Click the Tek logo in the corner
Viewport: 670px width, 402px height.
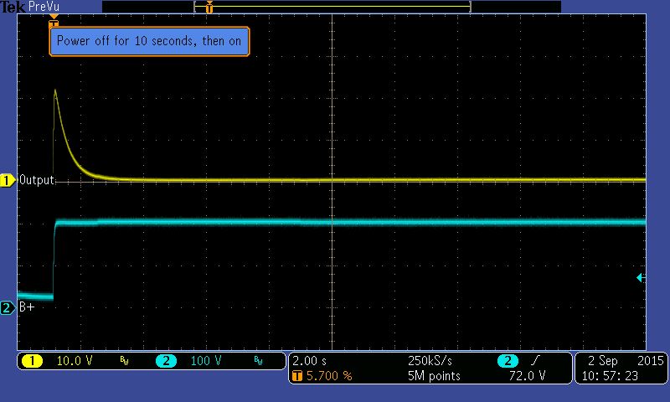(12, 7)
